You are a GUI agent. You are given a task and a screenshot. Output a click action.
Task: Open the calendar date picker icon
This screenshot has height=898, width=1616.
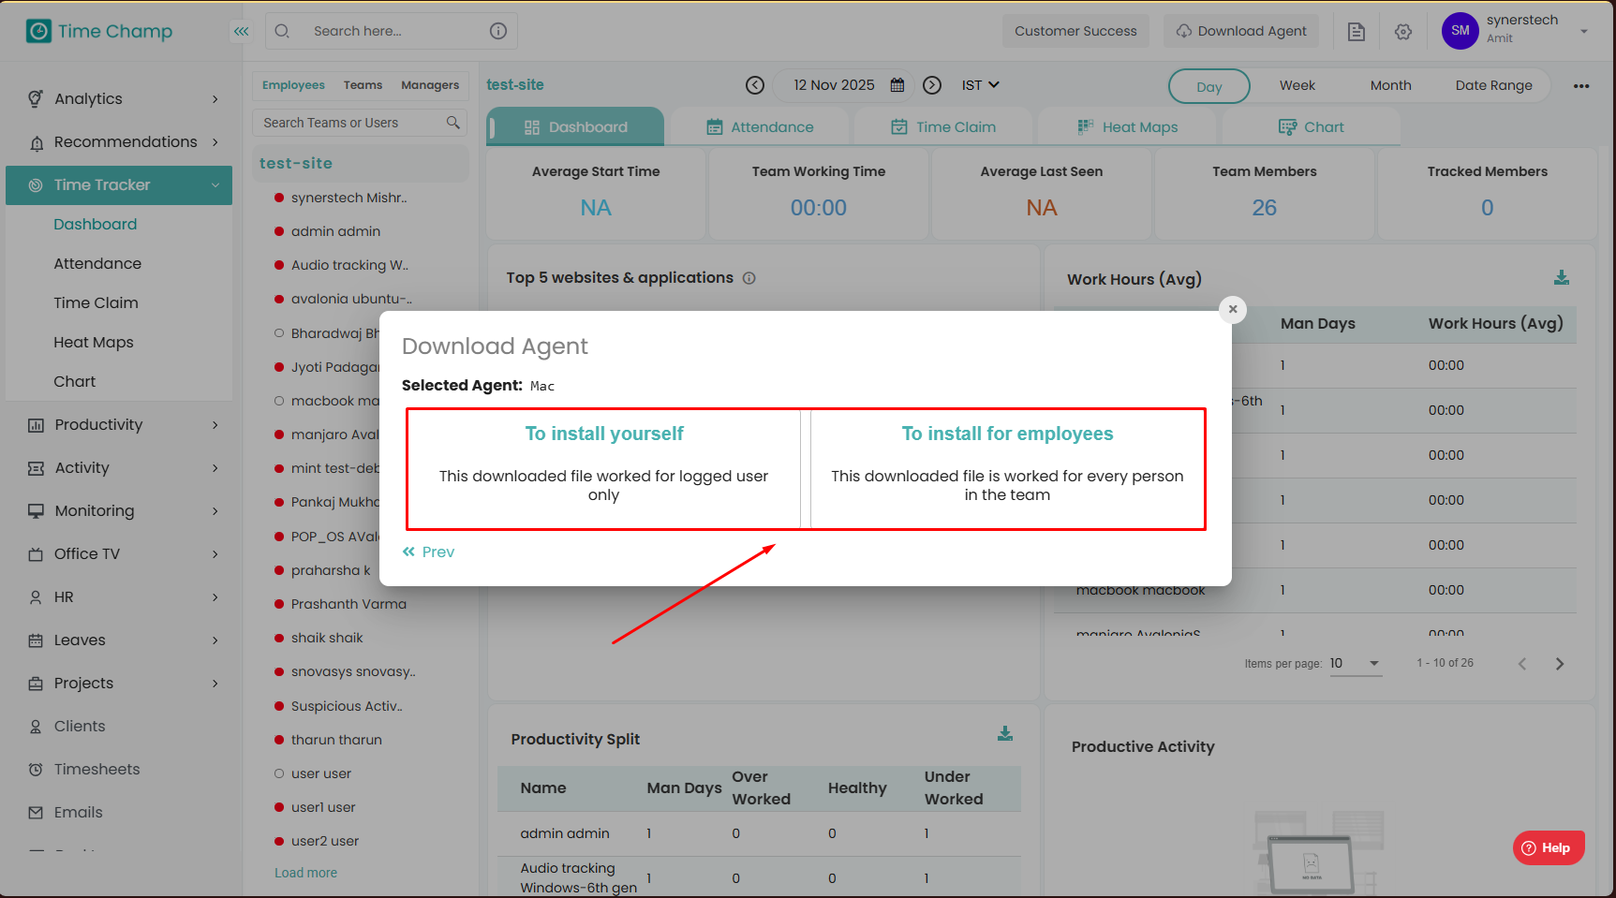pyautogui.click(x=897, y=85)
